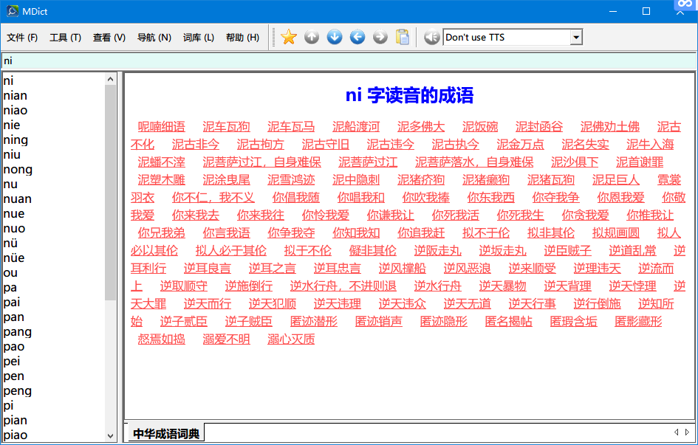This screenshot has width=698, height=445.
Task: Select niu in the word list
Action: point(12,155)
